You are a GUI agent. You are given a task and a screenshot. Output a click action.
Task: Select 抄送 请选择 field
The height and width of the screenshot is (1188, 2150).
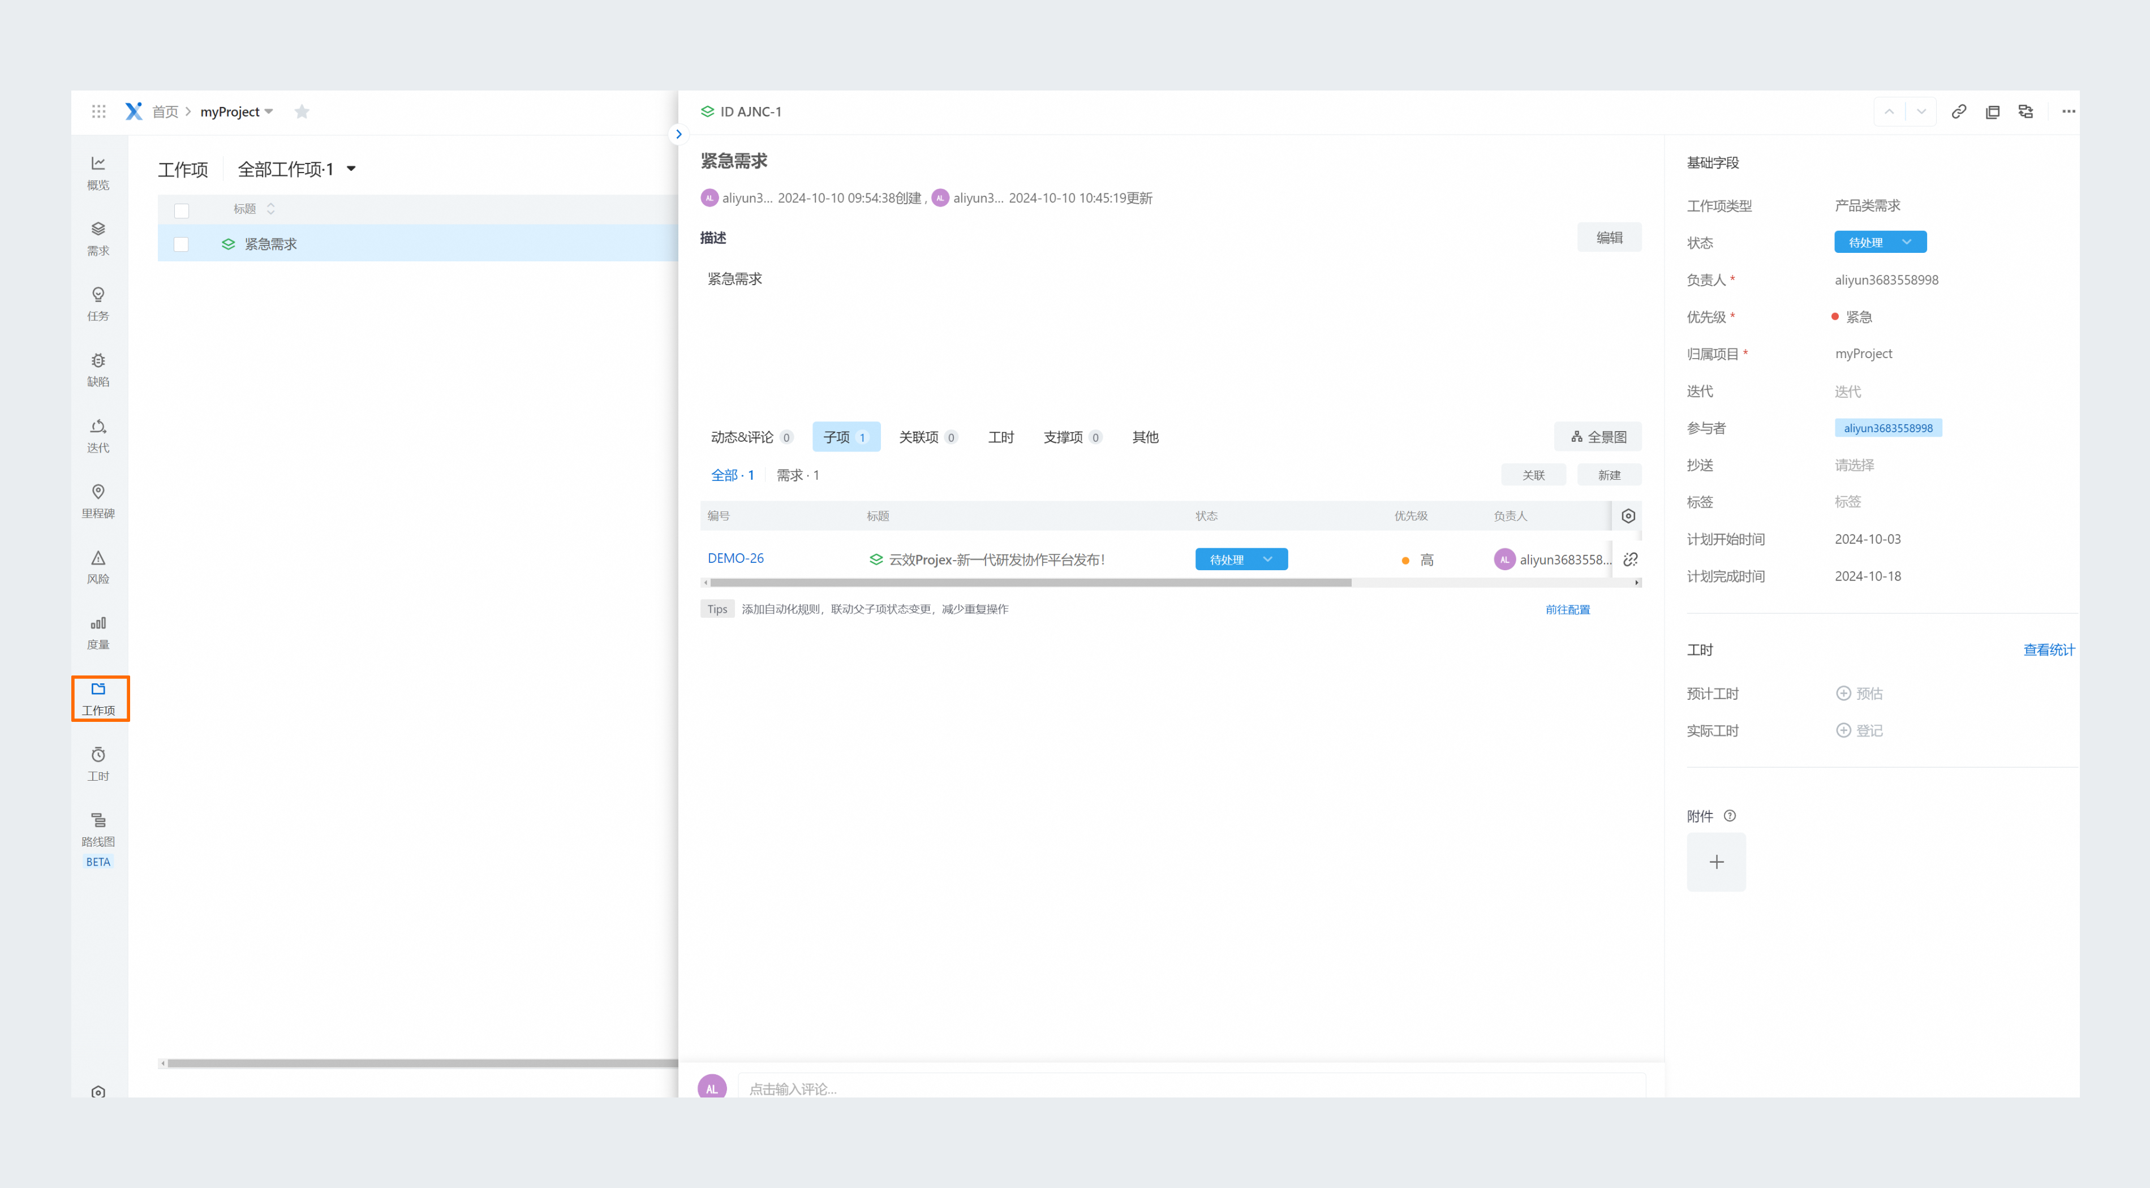[x=1854, y=464]
